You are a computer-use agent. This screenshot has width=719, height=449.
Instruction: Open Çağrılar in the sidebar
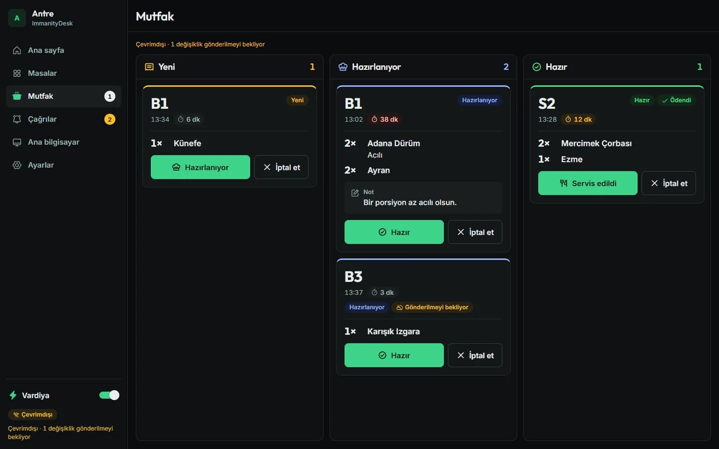click(x=63, y=119)
